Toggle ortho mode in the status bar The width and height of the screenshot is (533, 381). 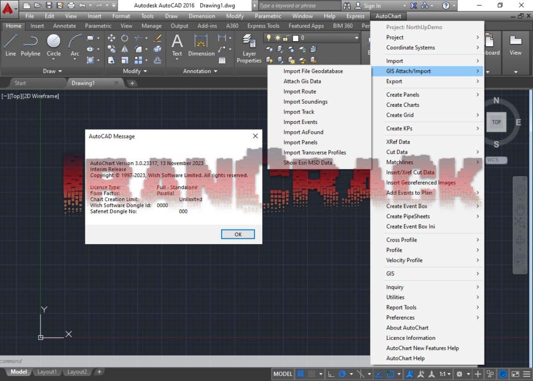[x=330, y=374]
